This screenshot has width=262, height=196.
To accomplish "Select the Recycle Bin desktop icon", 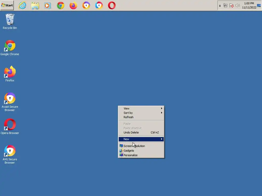I will 10,21.
